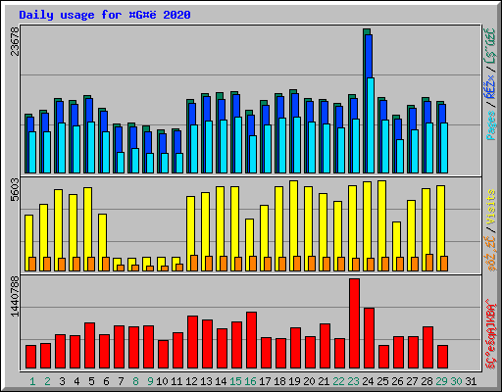The width and height of the screenshot is (502, 392).
Task: Select day label 26 on the axis
Action: (397, 381)
